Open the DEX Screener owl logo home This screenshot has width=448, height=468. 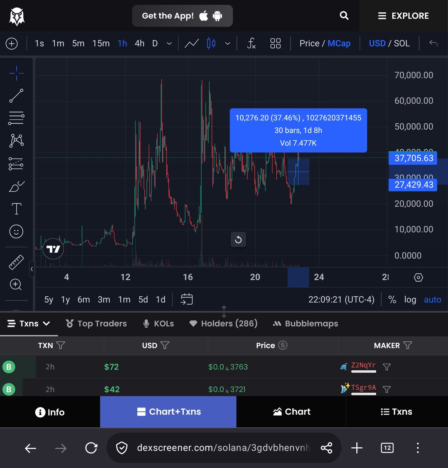17,16
